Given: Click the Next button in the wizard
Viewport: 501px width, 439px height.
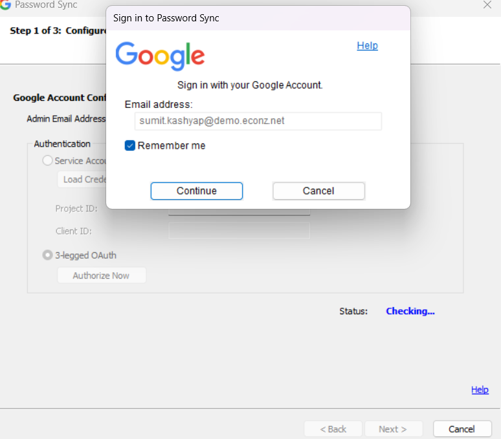Looking at the screenshot, I should tap(394, 429).
